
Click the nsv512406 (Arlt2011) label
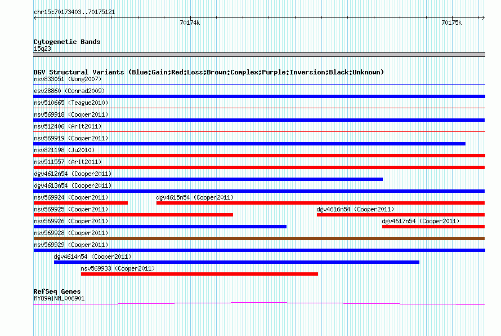click(68, 126)
